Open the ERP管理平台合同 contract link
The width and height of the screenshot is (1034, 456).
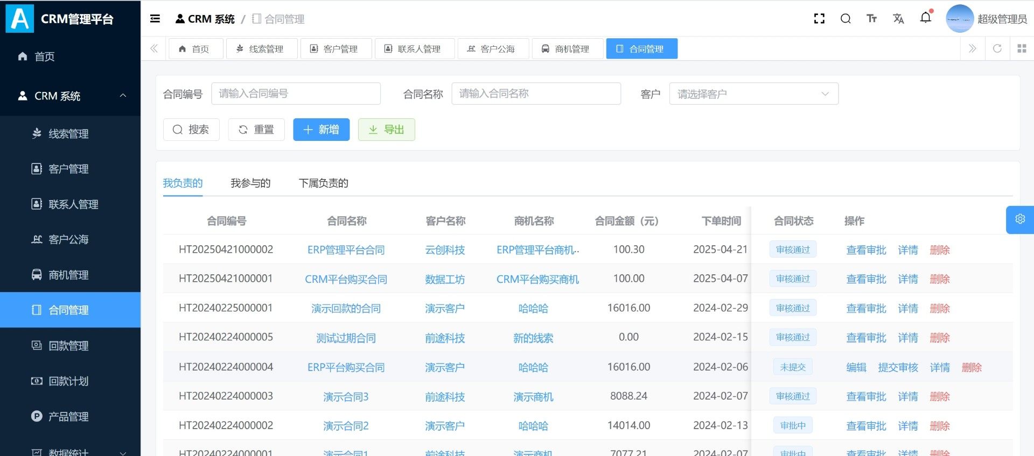coord(346,250)
